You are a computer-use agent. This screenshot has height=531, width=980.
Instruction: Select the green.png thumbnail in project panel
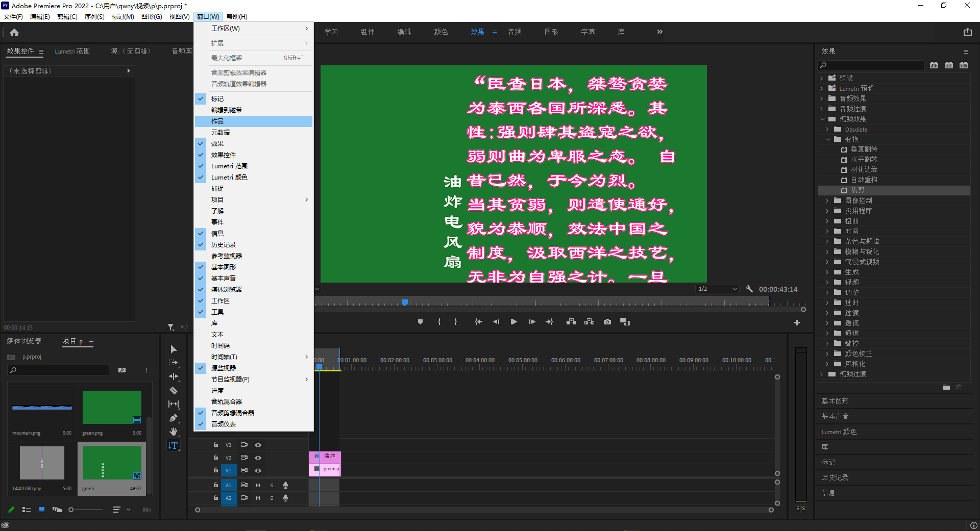[112, 407]
